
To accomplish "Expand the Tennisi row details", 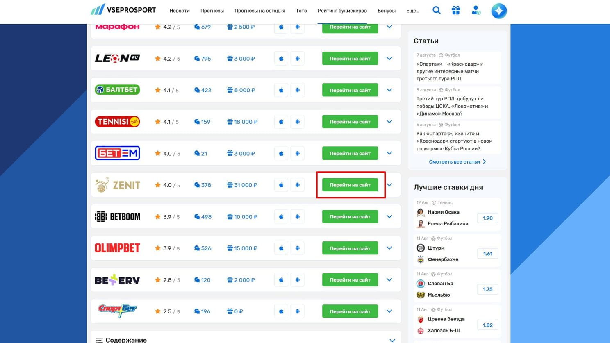I will [389, 122].
